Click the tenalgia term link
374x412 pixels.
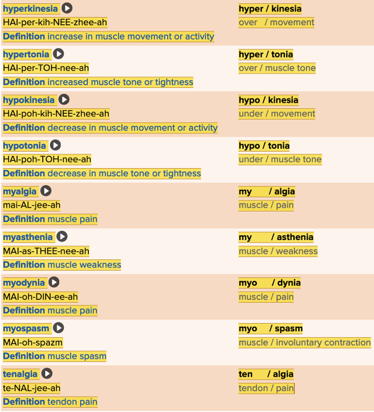20,374
